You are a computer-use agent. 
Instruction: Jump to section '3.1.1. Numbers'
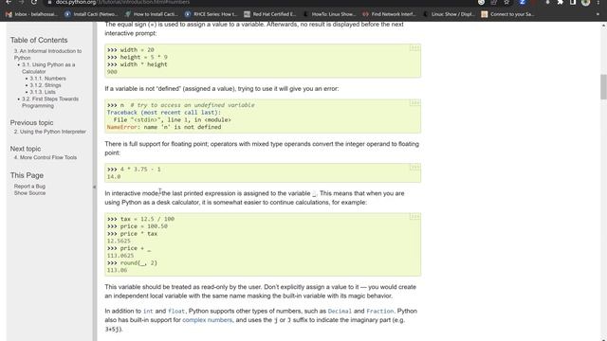coord(47,79)
